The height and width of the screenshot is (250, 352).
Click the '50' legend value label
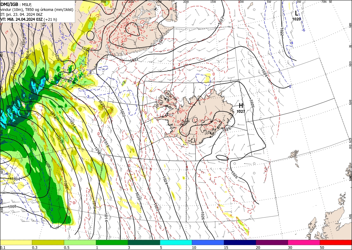coord(322,247)
